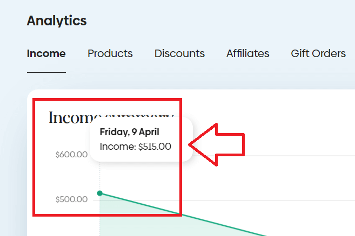The height and width of the screenshot is (236, 355).
Task: Open the Products tab
Action: click(x=110, y=53)
